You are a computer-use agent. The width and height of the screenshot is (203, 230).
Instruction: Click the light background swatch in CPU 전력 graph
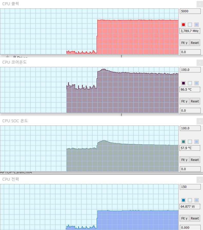190,200
